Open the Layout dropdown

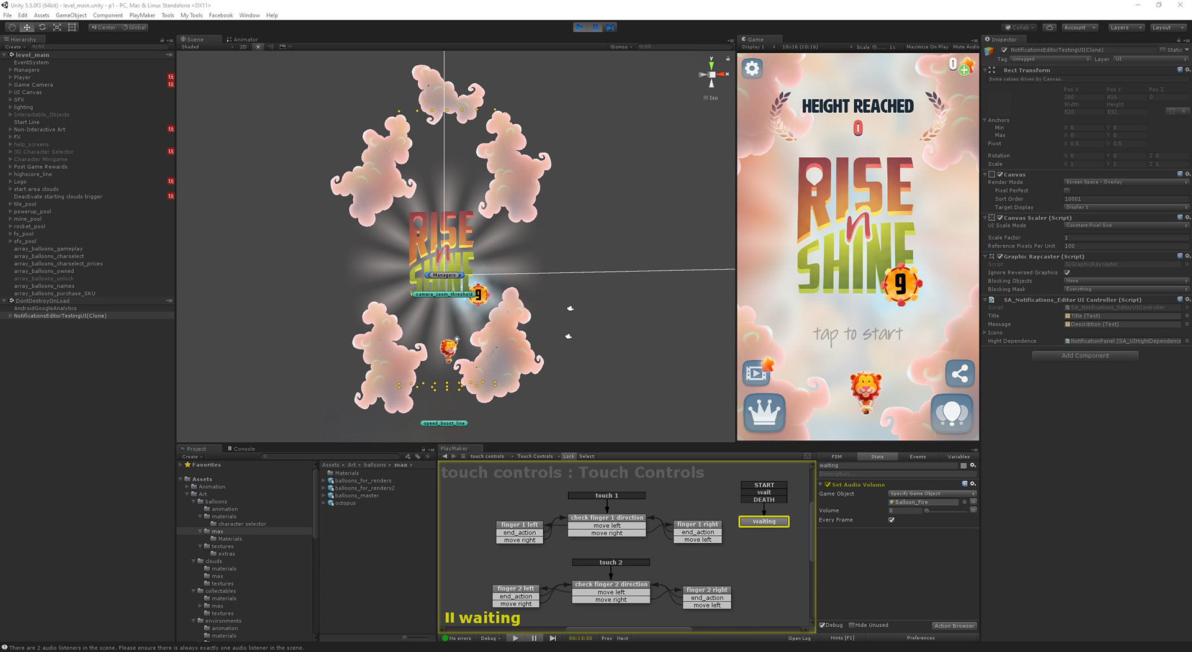1167,27
